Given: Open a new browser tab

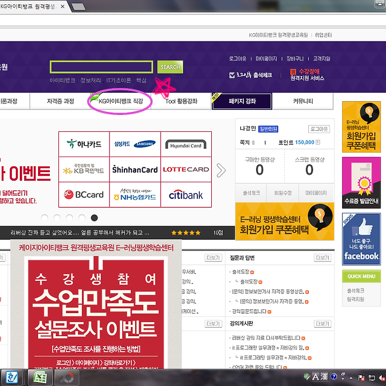Looking at the screenshot, I should tap(78, 6).
